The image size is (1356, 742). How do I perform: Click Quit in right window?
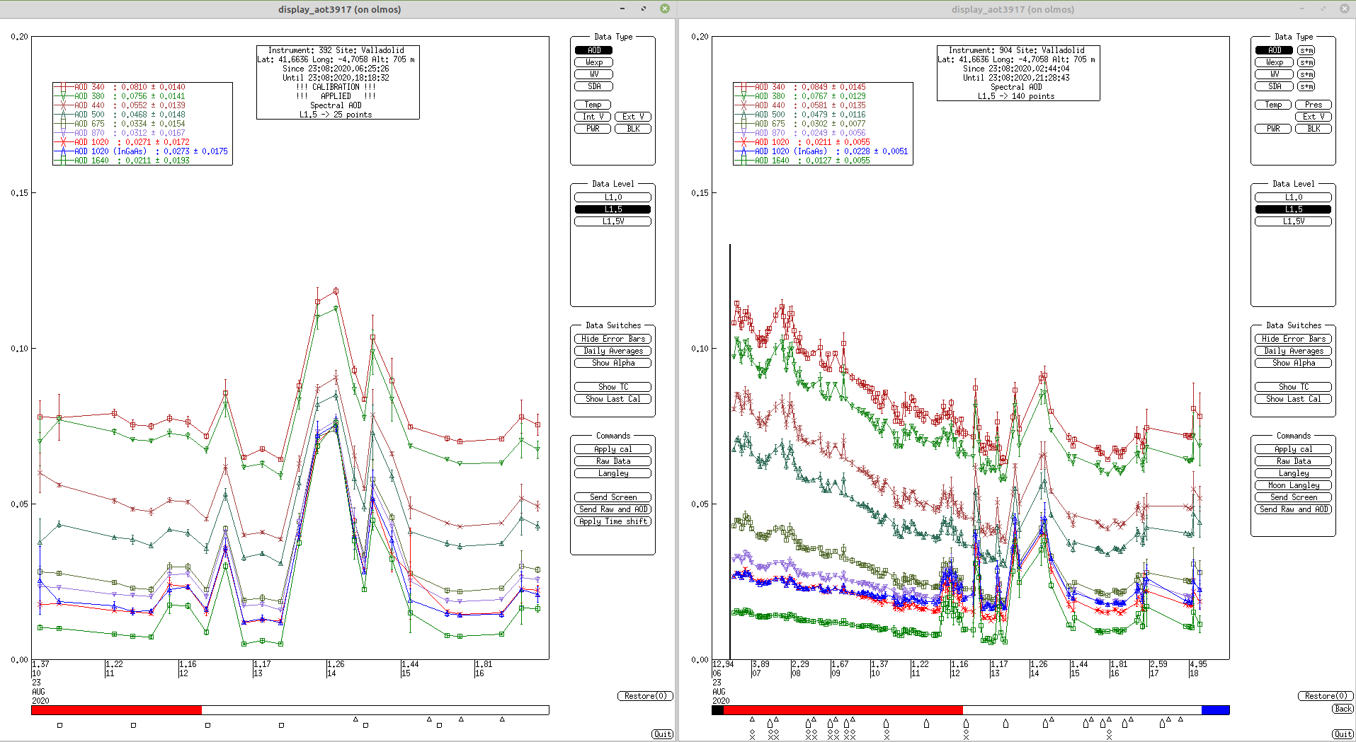[x=1343, y=734]
